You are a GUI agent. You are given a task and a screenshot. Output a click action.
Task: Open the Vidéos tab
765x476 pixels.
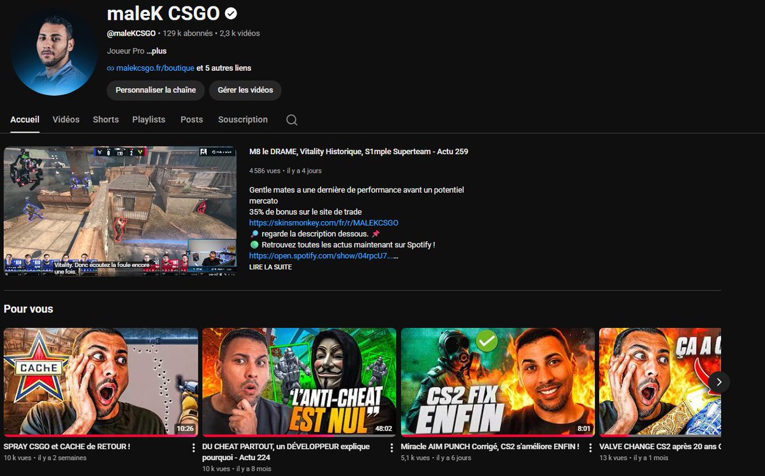(x=66, y=120)
